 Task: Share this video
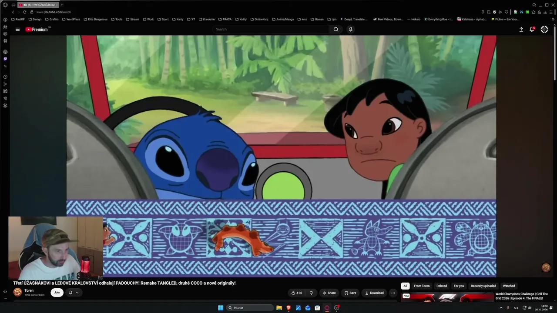point(329,293)
